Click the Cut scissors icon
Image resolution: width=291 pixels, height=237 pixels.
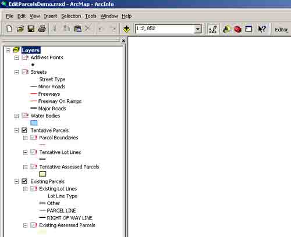point(55,29)
